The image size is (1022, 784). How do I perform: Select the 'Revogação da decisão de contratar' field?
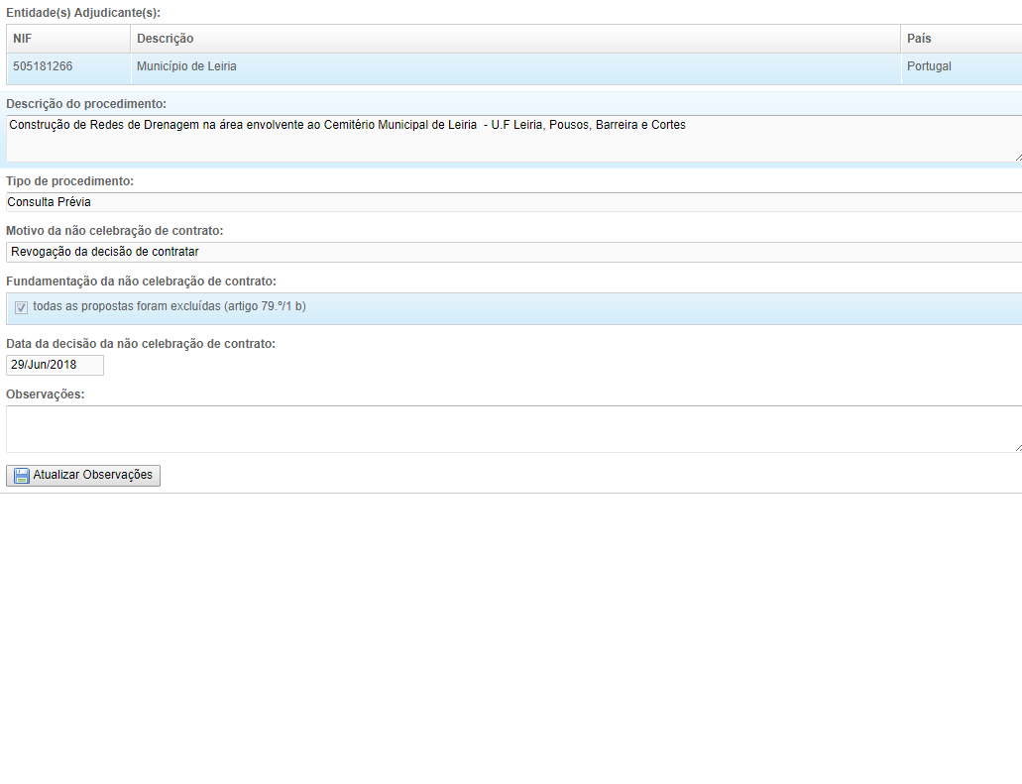click(511, 252)
